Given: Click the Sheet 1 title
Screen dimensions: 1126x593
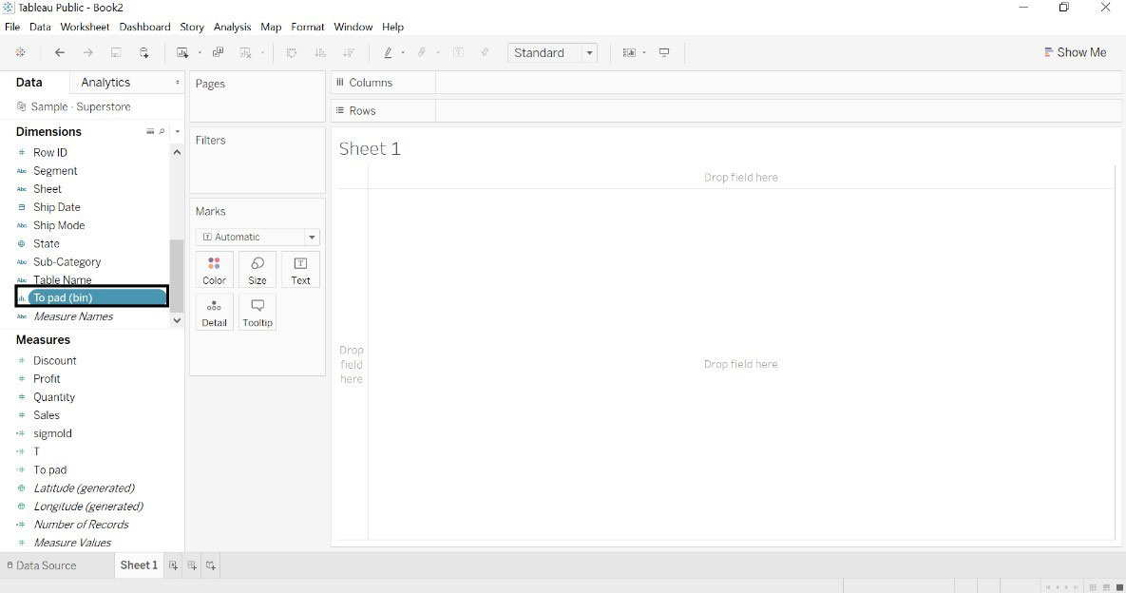Looking at the screenshot, I should tap(370, 148).
